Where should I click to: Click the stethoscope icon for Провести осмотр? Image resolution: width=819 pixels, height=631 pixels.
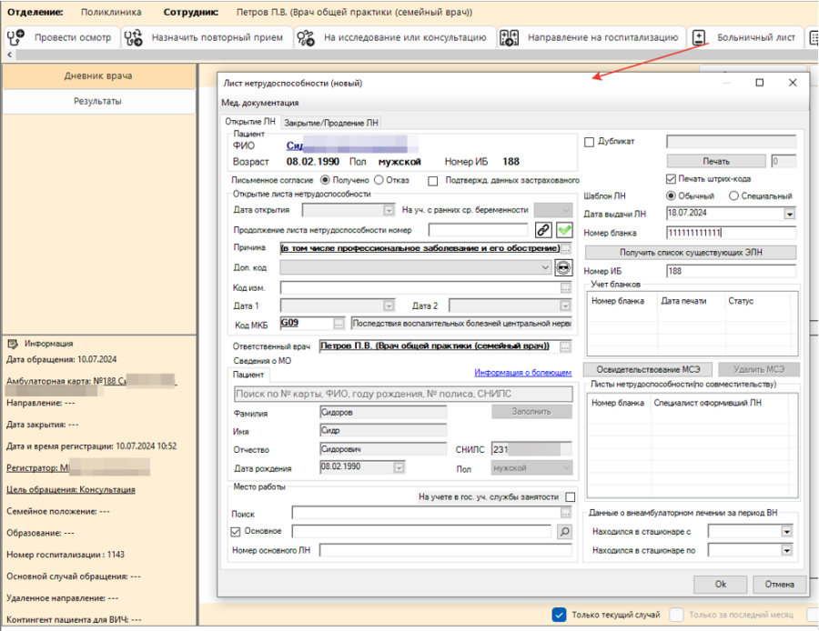point(15,37)
